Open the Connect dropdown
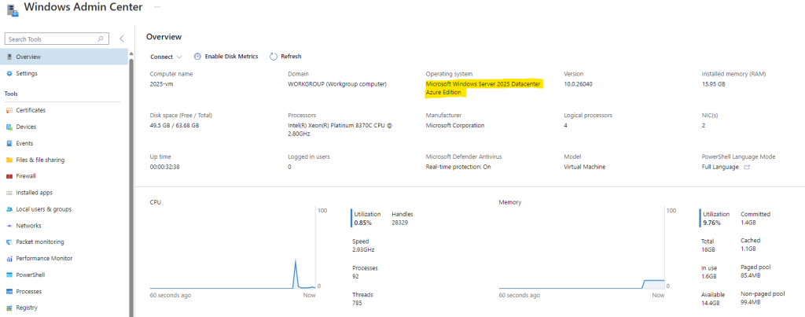 167,57
